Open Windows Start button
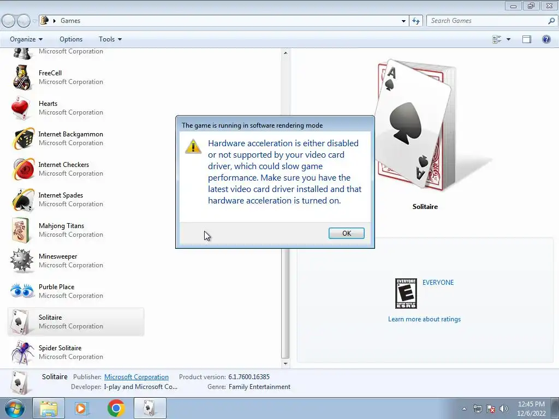The height and width of the screenshot is (419, 559). point(15,408)
